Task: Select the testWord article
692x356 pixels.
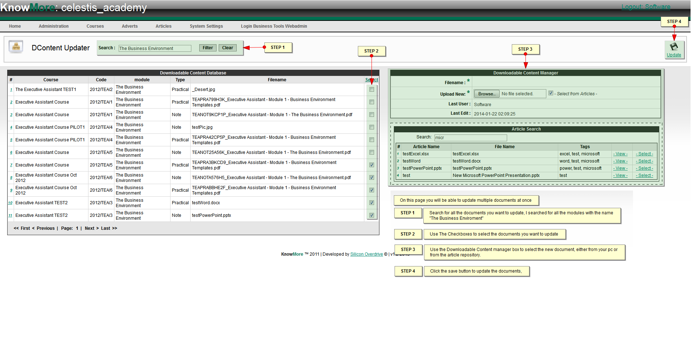Action: coord(644,161)
